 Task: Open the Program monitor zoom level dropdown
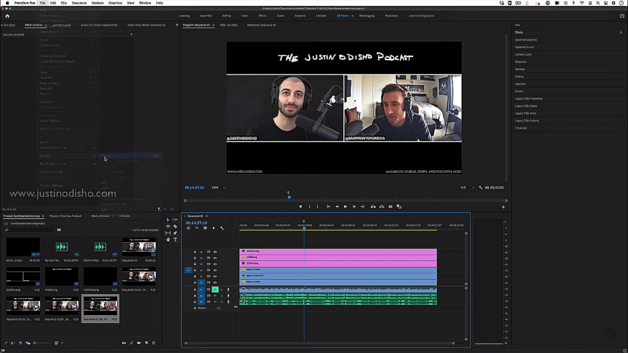pyautogui.click(x=218, y=188)
